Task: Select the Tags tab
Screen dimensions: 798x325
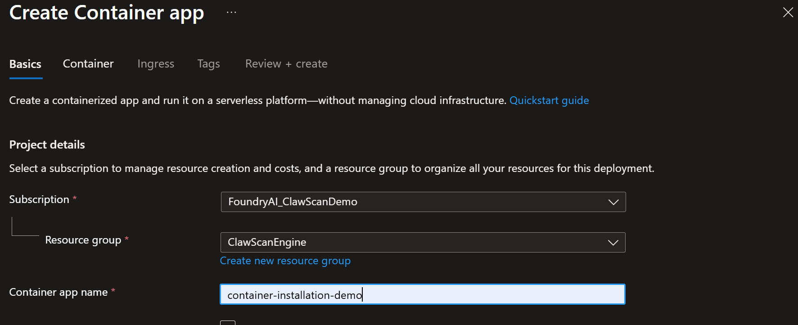Action: [x=208, y=64]
